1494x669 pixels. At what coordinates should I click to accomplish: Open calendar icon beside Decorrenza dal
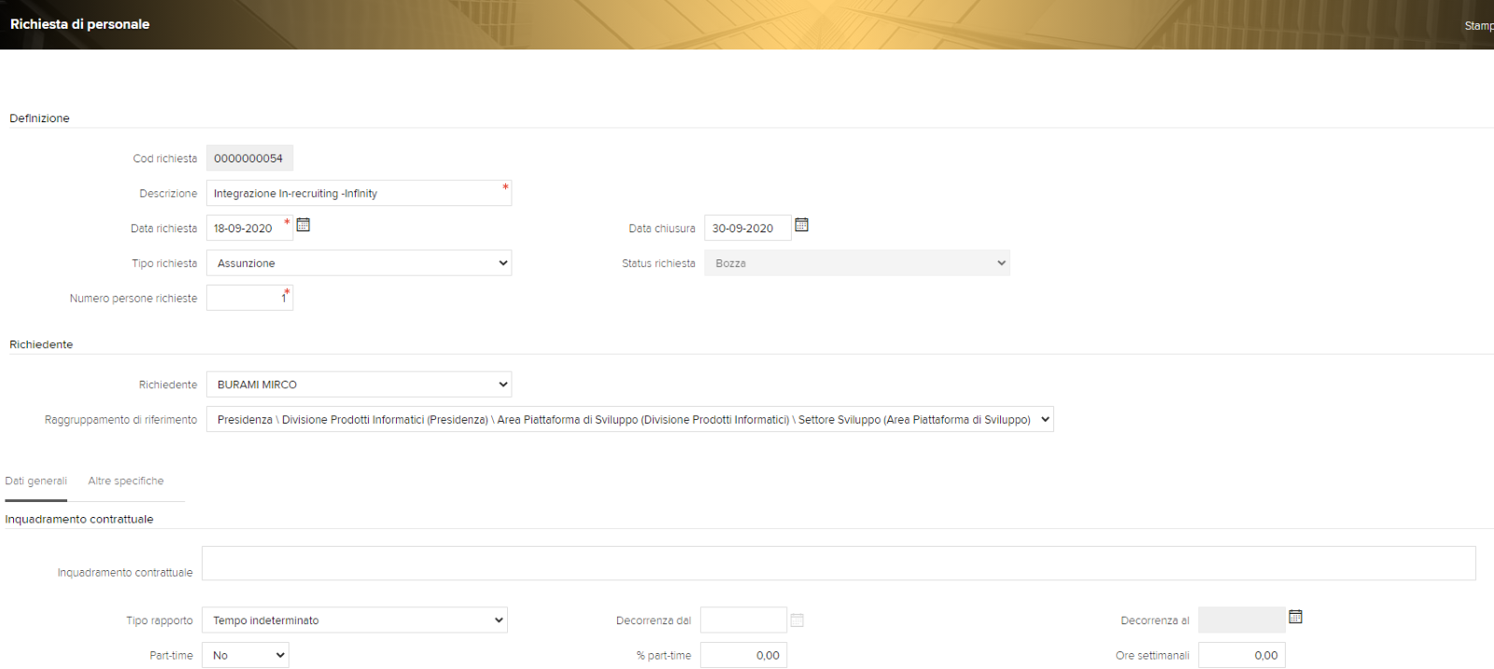coord(796,620)
